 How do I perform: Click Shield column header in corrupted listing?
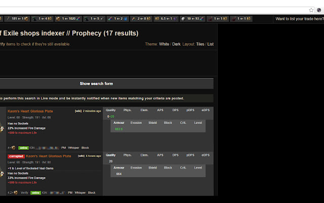tap(152, 168)
